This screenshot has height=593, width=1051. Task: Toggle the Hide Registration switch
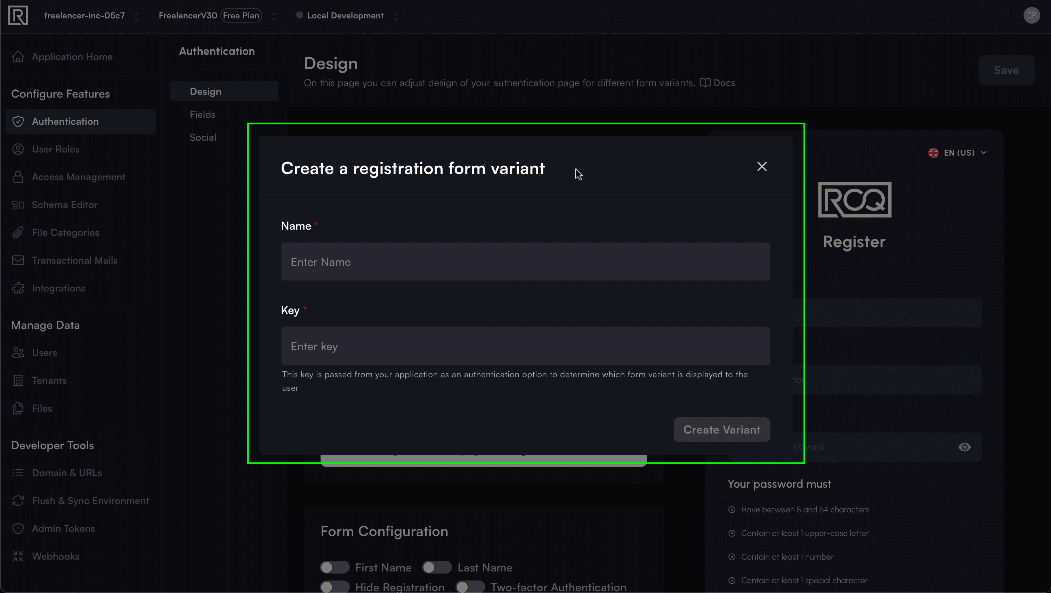(334, 587)
